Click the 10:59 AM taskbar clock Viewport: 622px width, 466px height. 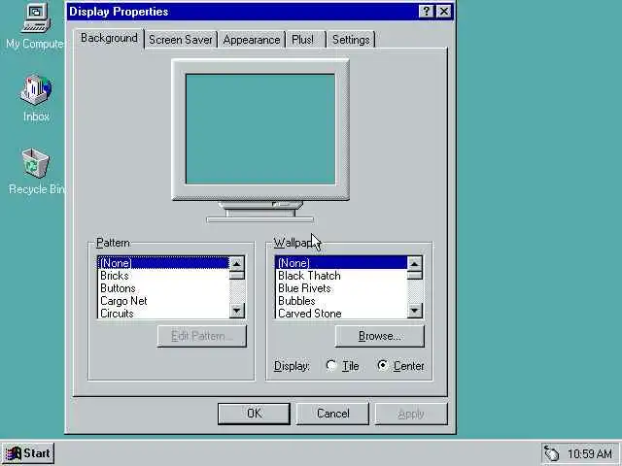point(590,453)
